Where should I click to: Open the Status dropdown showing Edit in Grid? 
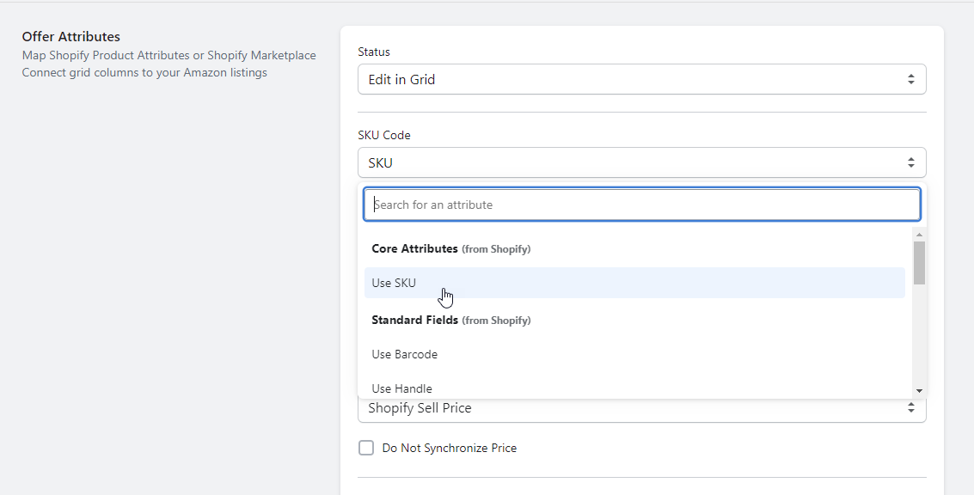pyautogui.click(x=641, y=80)
